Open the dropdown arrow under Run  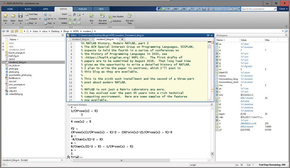tap(92, 24)
